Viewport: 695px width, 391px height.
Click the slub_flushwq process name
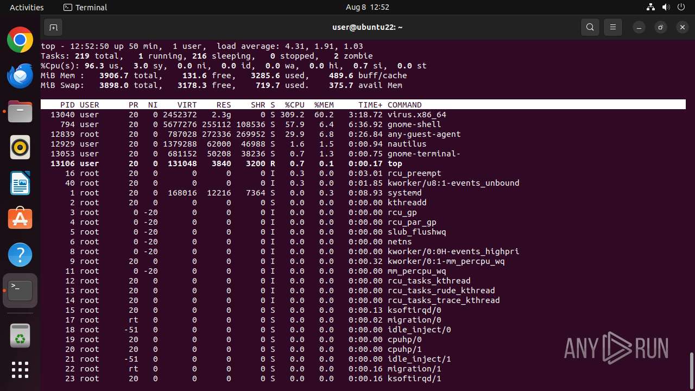click(416, 232)
